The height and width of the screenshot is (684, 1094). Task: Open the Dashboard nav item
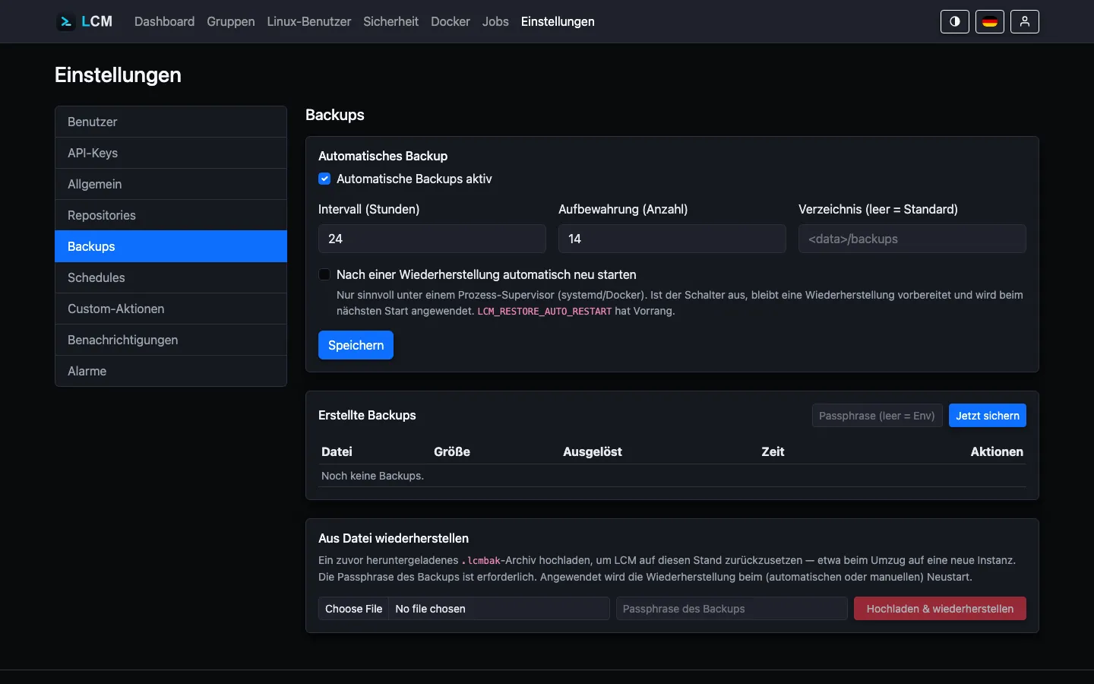[x=164, y=21]
